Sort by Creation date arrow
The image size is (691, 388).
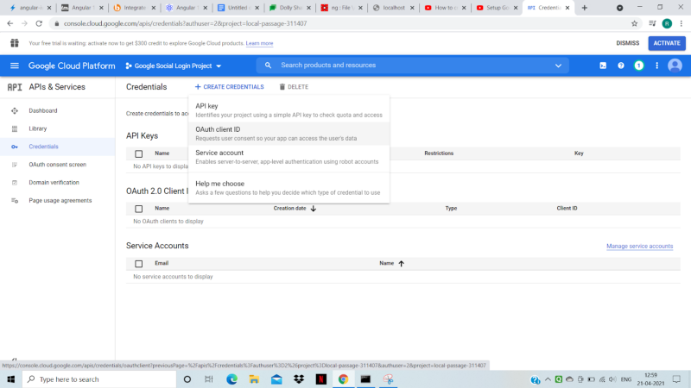314,209
